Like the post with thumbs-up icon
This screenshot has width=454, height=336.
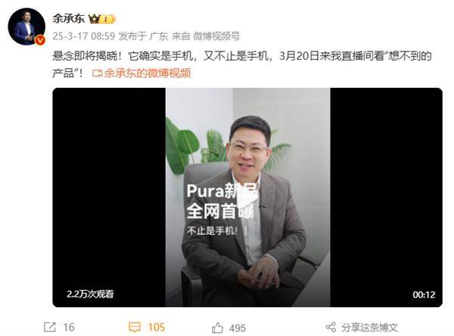tap(217, 328)
